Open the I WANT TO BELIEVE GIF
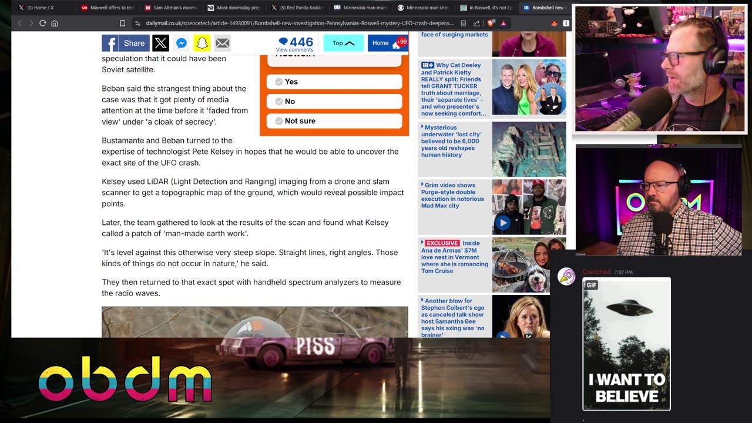Image resolution: width=752 pixels, height=423 pixels. 626,344
